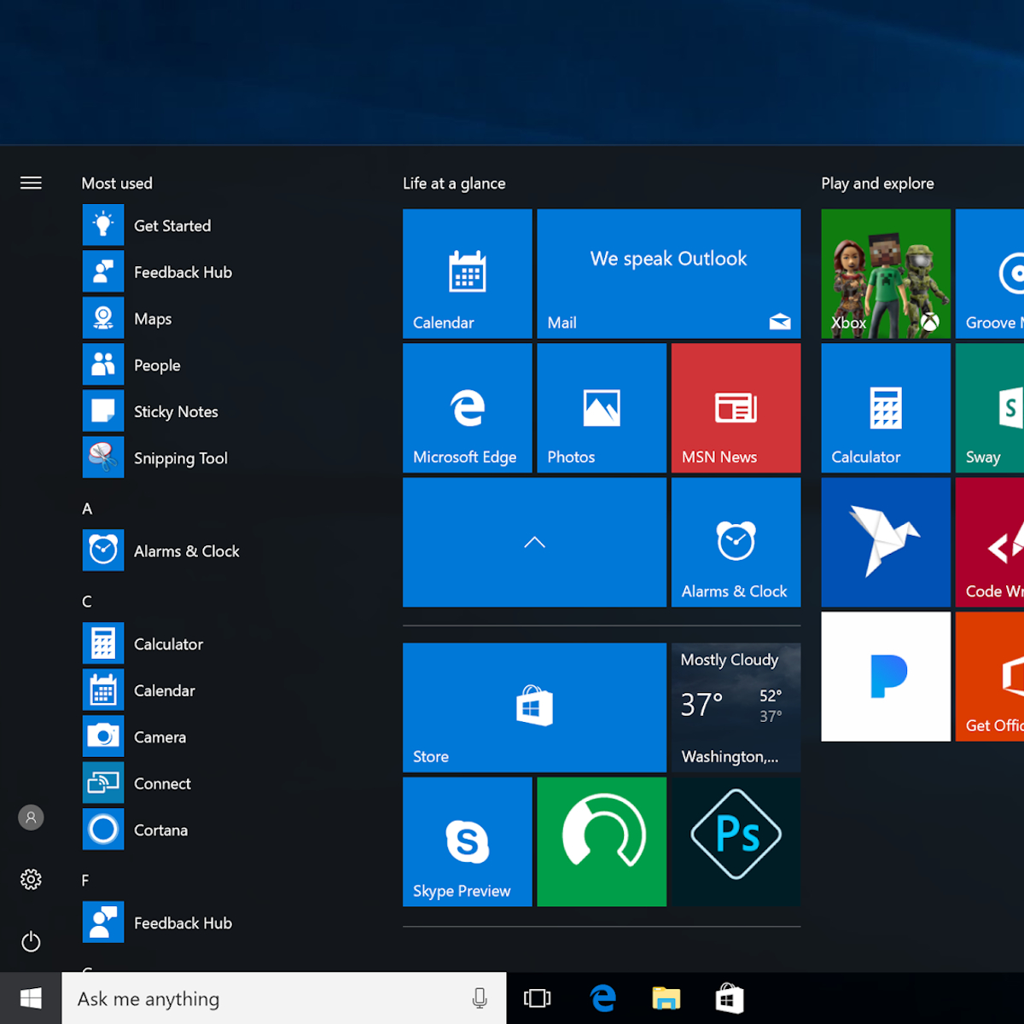Open the Washington weather tile
This screenshot has height=1024, width=1024.
(x=736, y=707)
